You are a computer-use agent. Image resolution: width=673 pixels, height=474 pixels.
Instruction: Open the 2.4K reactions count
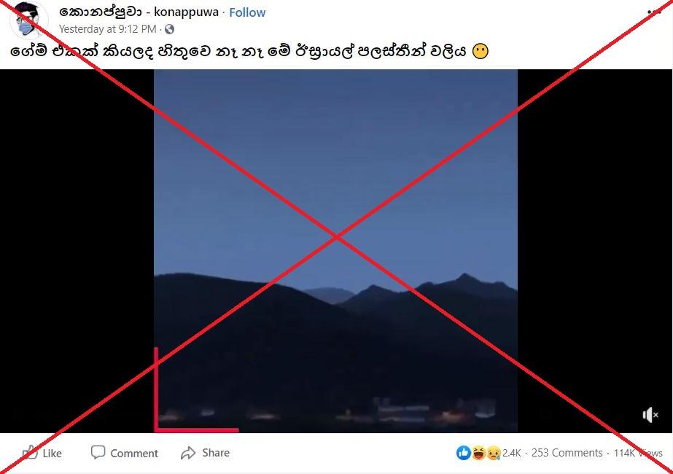point(512,453)
